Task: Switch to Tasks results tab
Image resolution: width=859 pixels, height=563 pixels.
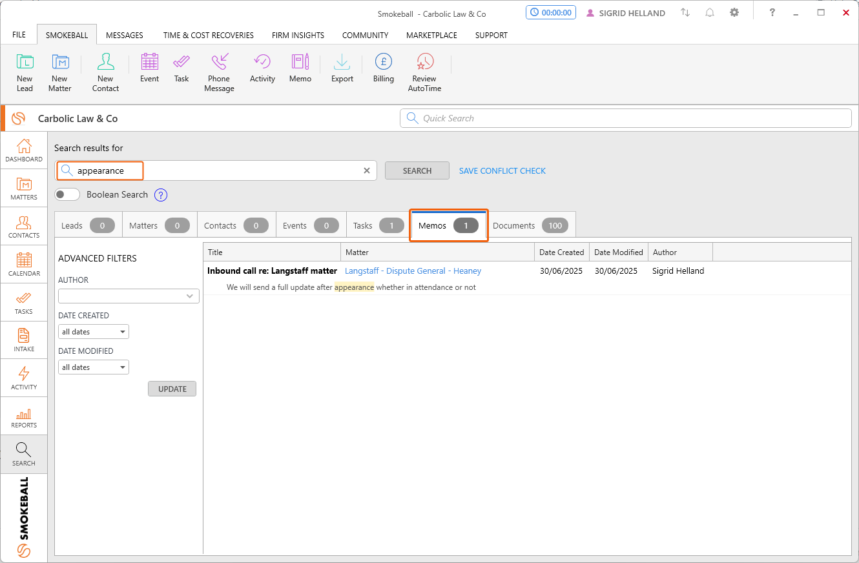Action: click(x=378, y=225)
